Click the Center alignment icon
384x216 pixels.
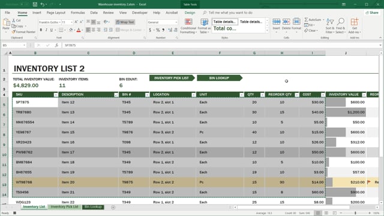(x=94, y=30)
